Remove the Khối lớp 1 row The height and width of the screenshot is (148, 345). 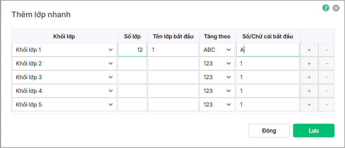[x=326, y=50]
